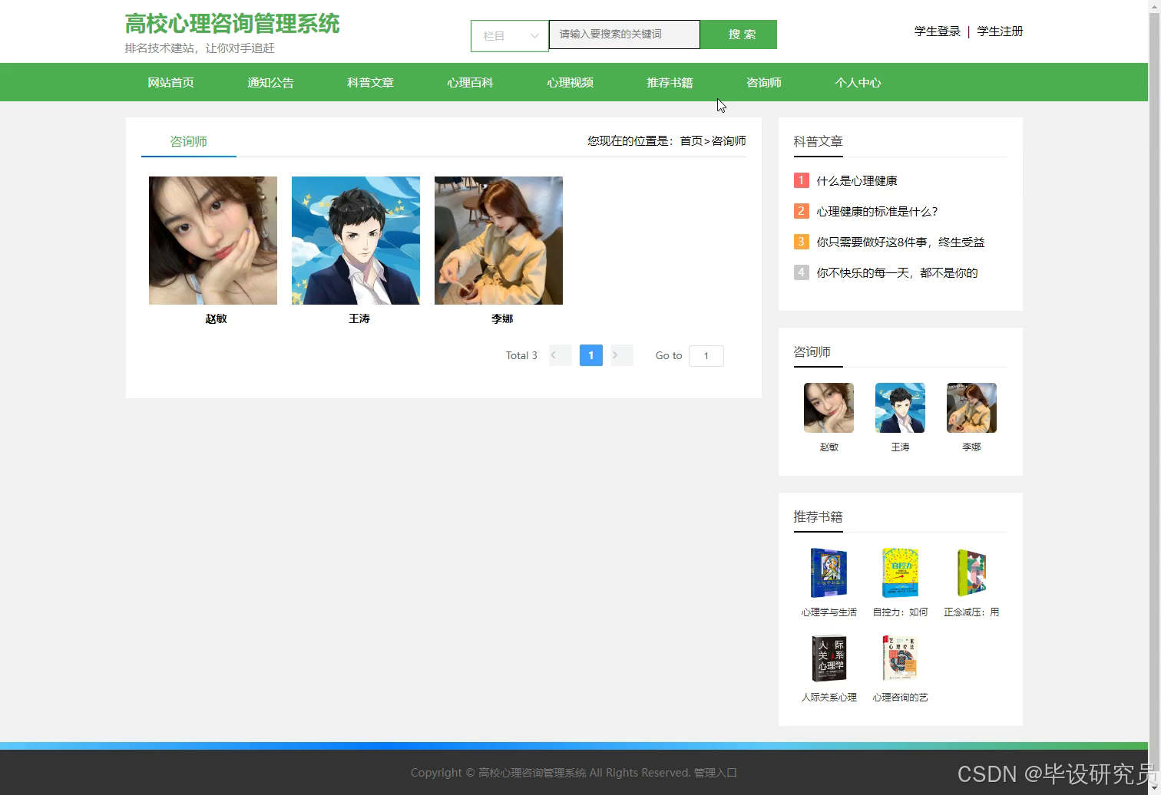Open the 人际关系心理学 book cover
Image resolution: width=1161 pixels, height=795 pixels.
point(829,658)
